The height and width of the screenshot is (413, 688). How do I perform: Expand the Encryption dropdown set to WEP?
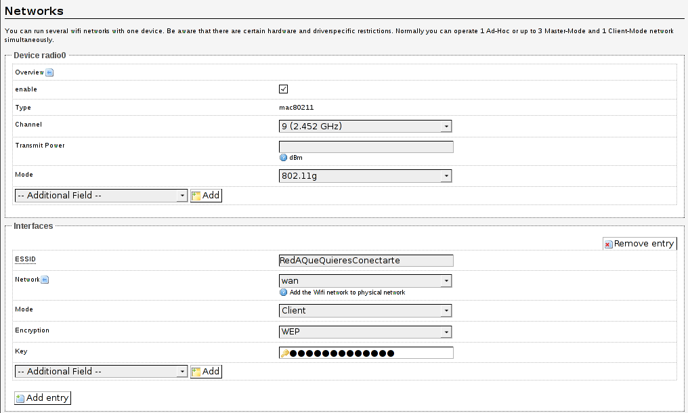click(x=365, y=332)
